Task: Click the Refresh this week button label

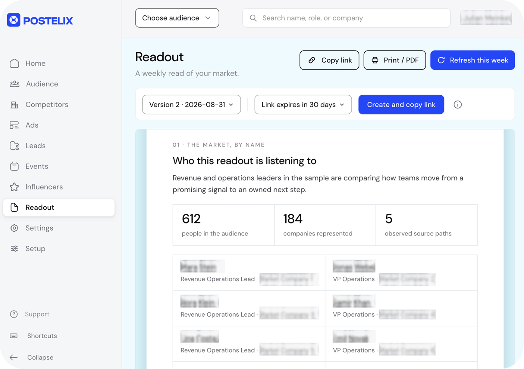Action: coord(479,60)
